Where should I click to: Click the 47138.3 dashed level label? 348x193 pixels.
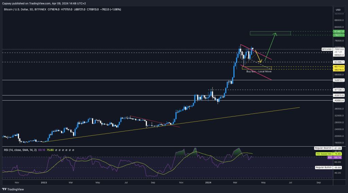pyautogui.click(x=339, y=90)
